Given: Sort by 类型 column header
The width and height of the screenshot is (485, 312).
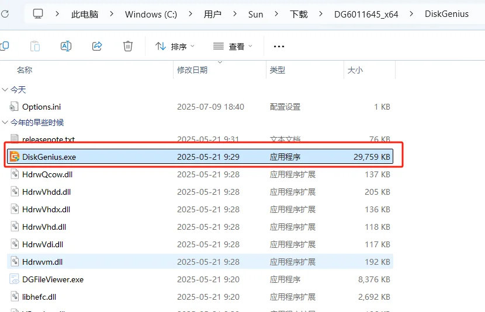Looking at the screenshot, I should (277, 70).
